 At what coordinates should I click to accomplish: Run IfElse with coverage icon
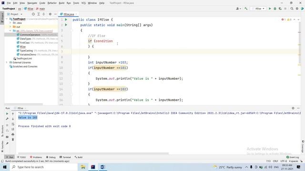[x=280, y=9]
